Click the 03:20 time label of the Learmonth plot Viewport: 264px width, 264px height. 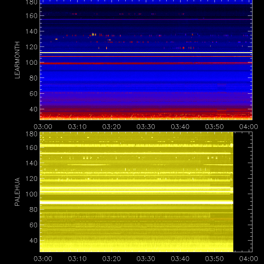tap(112, 127)
